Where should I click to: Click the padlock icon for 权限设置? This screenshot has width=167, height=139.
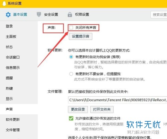(x=70, y=15)
